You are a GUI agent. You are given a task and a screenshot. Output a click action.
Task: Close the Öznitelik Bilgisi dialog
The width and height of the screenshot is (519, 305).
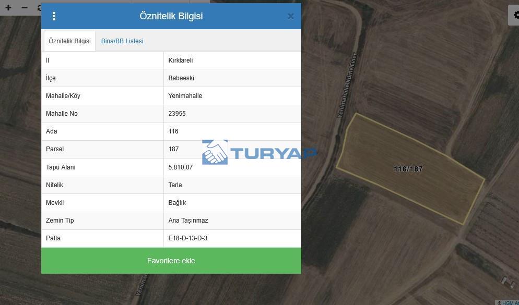[x=291, y=16]
